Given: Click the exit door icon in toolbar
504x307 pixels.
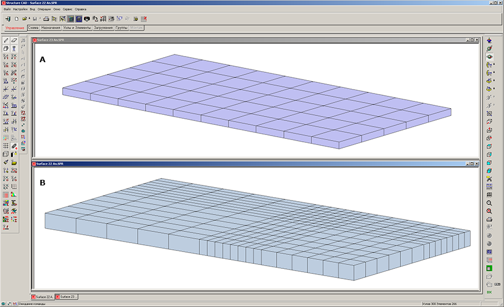Looking at the screenshot, I should (8, 19).
